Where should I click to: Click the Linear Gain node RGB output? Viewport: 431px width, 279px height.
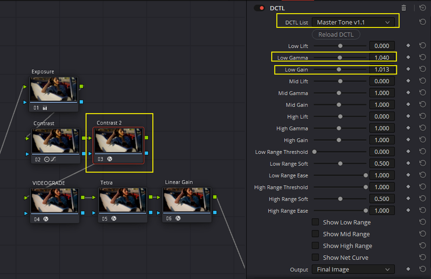(215, 197)
